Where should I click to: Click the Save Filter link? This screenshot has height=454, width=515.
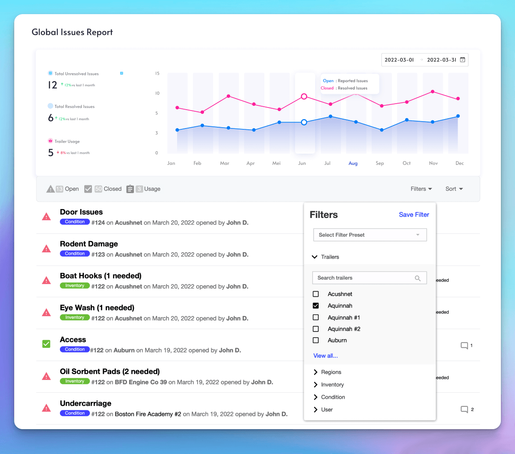414,215
